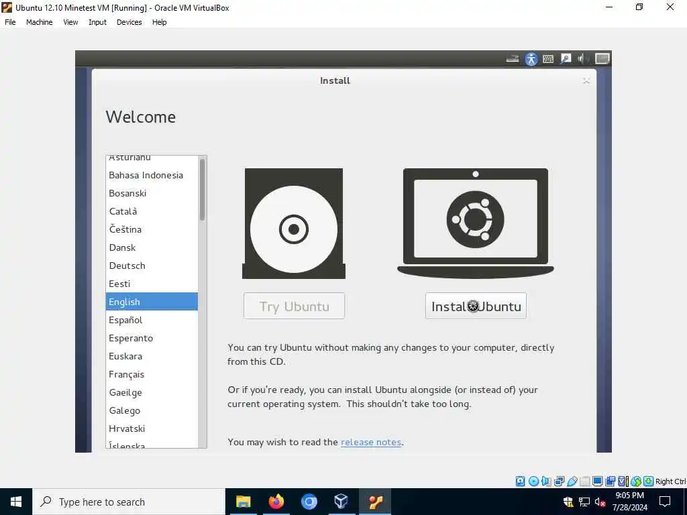This screenshot has width=687, height=515.
Task: Open the keyboard layout indicator in Ubuntu panel
Action: [548, 59]
